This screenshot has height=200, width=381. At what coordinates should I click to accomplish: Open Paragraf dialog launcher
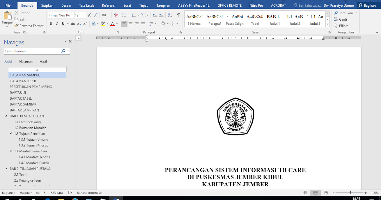click(x=181, y=32)
